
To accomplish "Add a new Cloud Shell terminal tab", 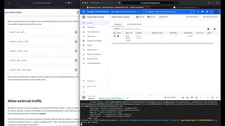I will pos(127,98).
